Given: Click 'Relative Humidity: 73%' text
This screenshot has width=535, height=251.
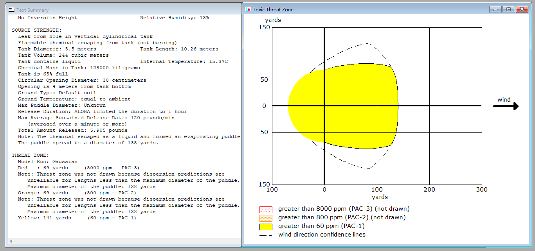Looking at the screenshot, I should 175,18.
